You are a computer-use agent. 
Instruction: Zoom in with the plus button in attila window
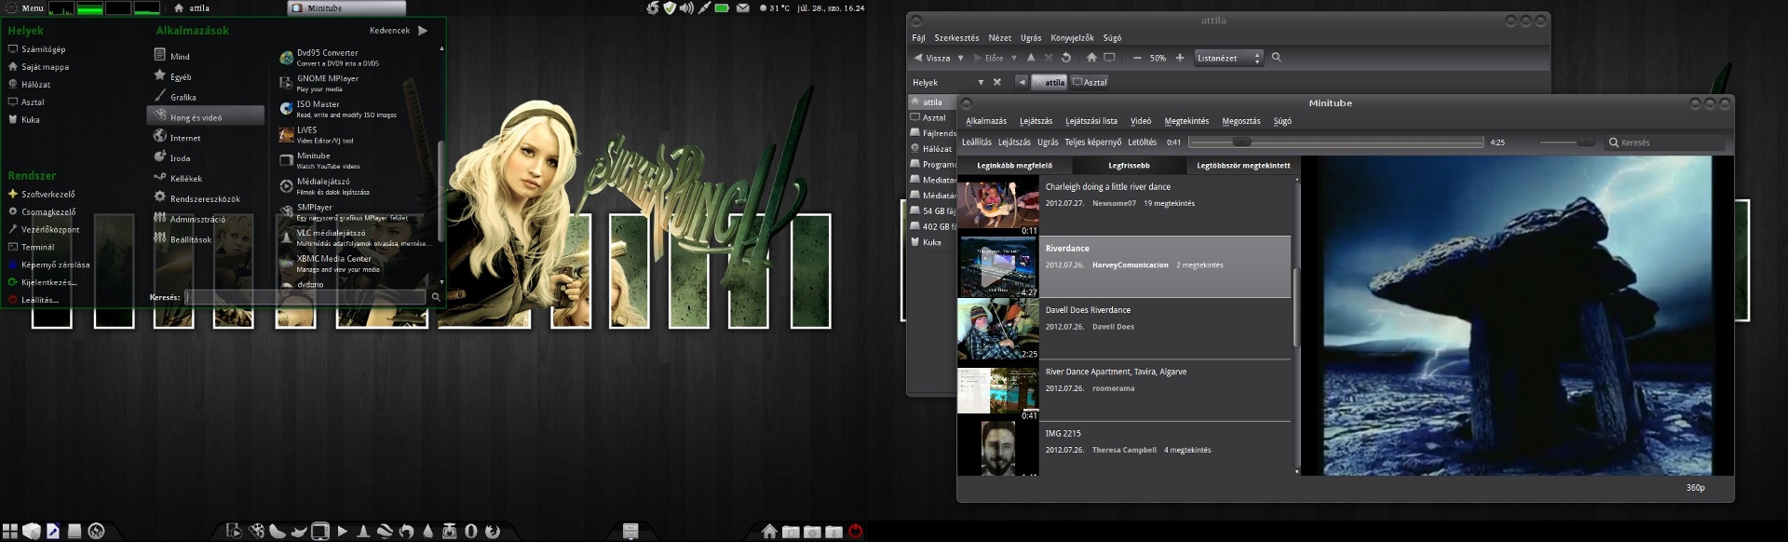tap(1180, 58)
